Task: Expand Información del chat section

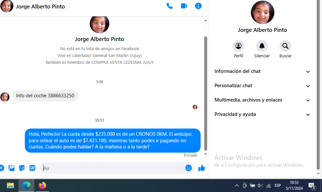Action: tap(262, 71)
